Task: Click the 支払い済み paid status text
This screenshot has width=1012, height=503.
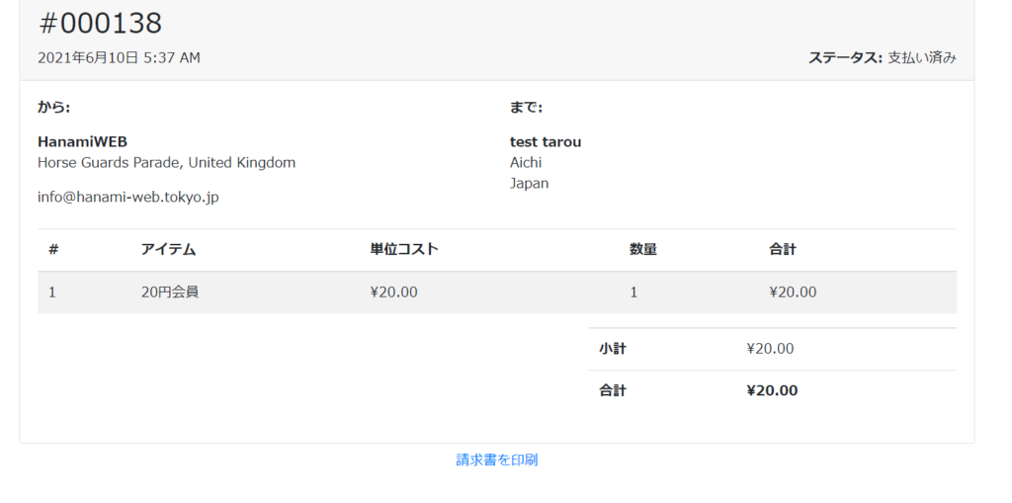Action: point(922,58)
